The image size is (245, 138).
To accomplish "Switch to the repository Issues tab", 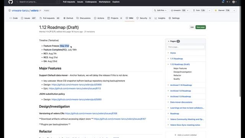I will pyautogui.click(x=28, y=18).
